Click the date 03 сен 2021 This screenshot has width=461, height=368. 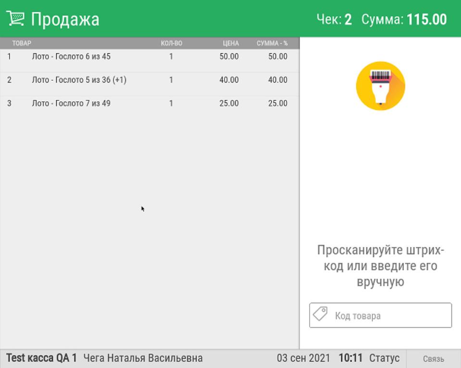coord(303,358)
